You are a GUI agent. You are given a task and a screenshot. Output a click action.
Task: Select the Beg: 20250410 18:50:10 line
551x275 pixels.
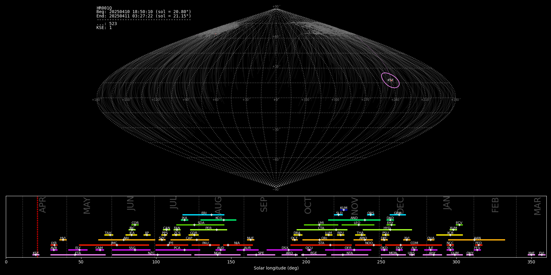click(x=144, y=12)
